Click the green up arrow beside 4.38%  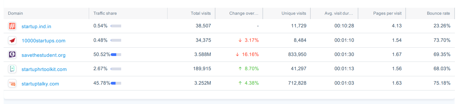pyautogui.click(x=240, y=83)
